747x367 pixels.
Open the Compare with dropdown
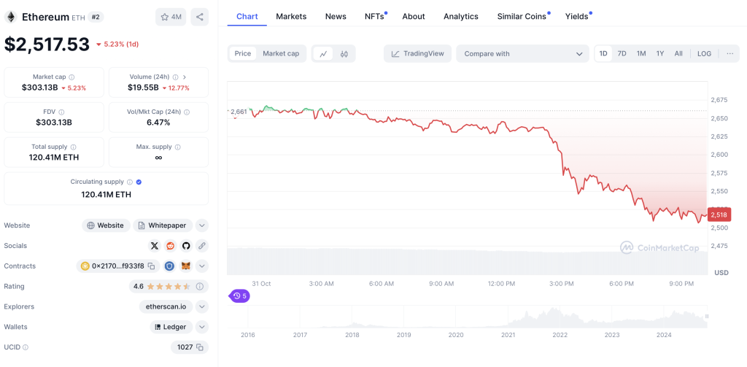(x=523, y=54)
